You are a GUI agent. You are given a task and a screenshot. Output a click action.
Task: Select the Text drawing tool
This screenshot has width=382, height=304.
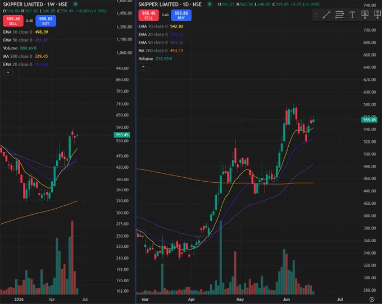tap(352, 15)
